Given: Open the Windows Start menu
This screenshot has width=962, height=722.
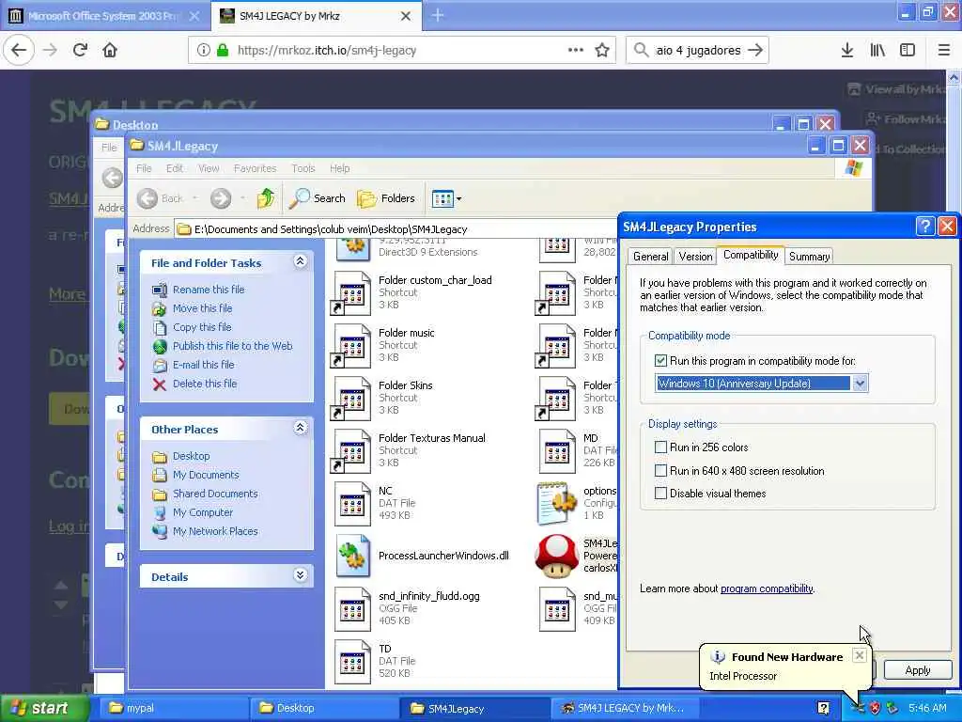Looking at the screenshot, I should [44, 708].
